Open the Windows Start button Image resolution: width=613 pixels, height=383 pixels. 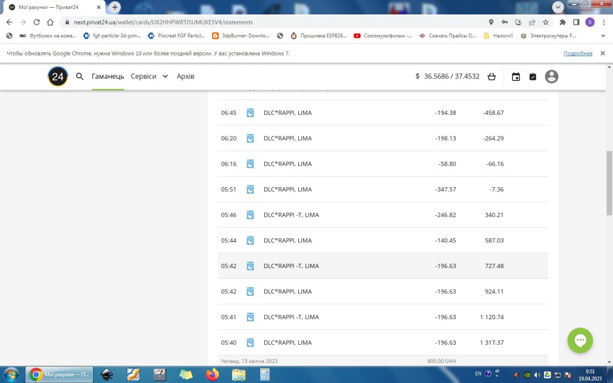click(x=11, y=374)
